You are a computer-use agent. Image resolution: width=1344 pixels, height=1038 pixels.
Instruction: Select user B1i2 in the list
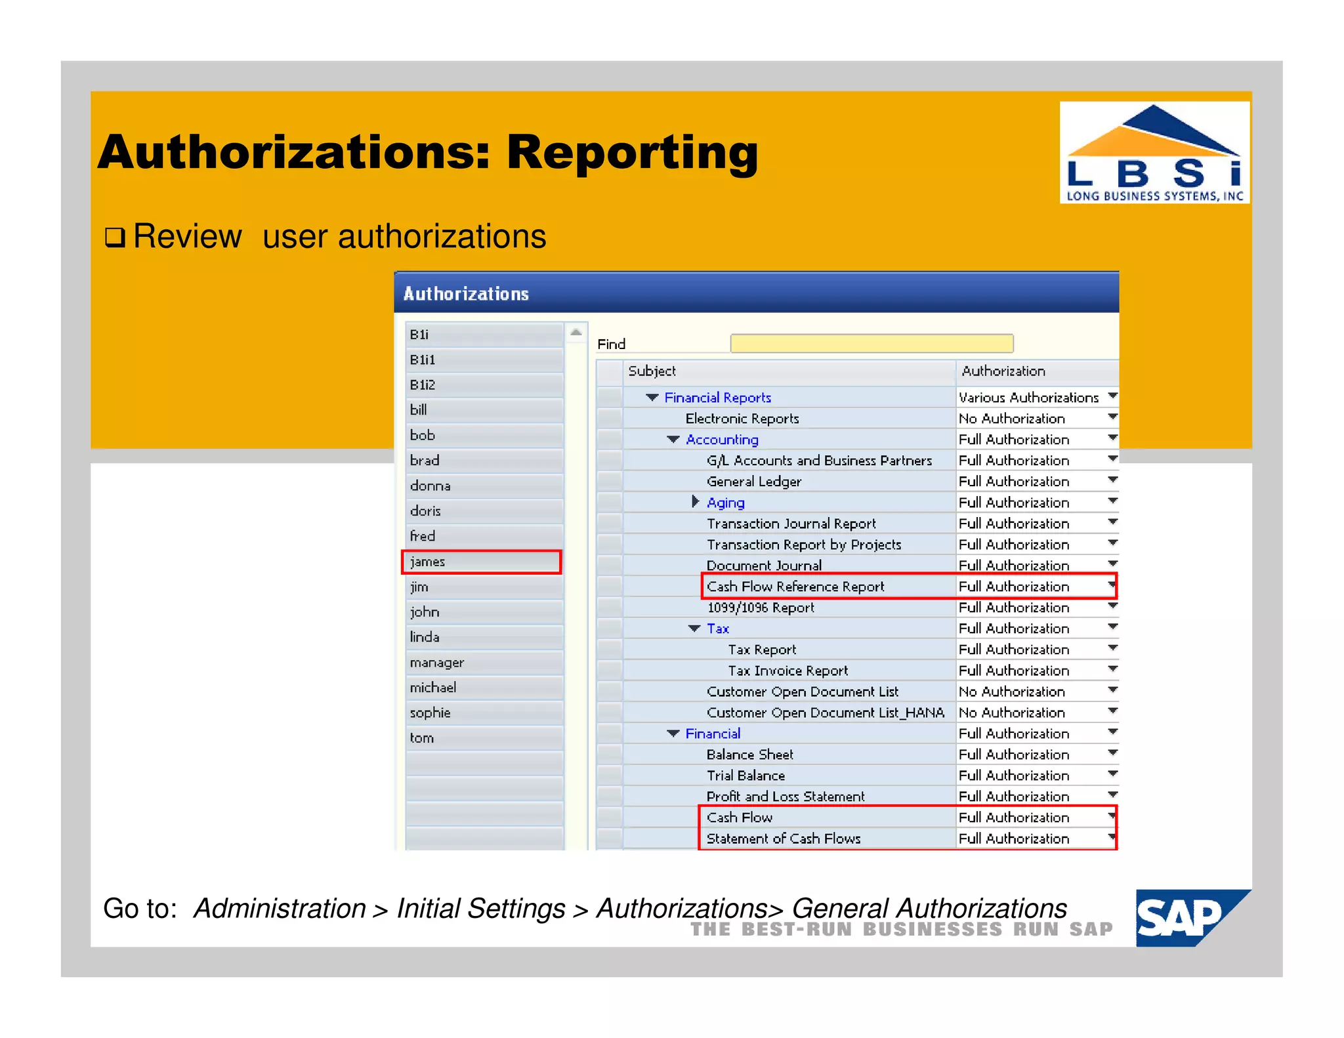[x=484, y=385]
